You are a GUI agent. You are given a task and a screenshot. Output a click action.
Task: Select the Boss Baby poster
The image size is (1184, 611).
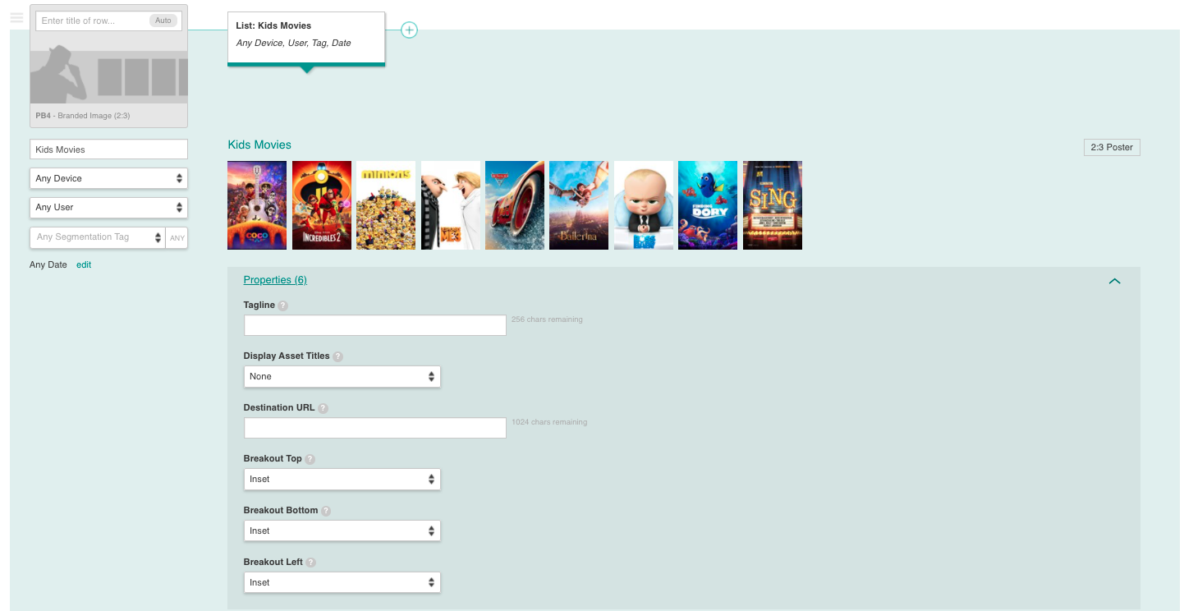click(644, 205)
